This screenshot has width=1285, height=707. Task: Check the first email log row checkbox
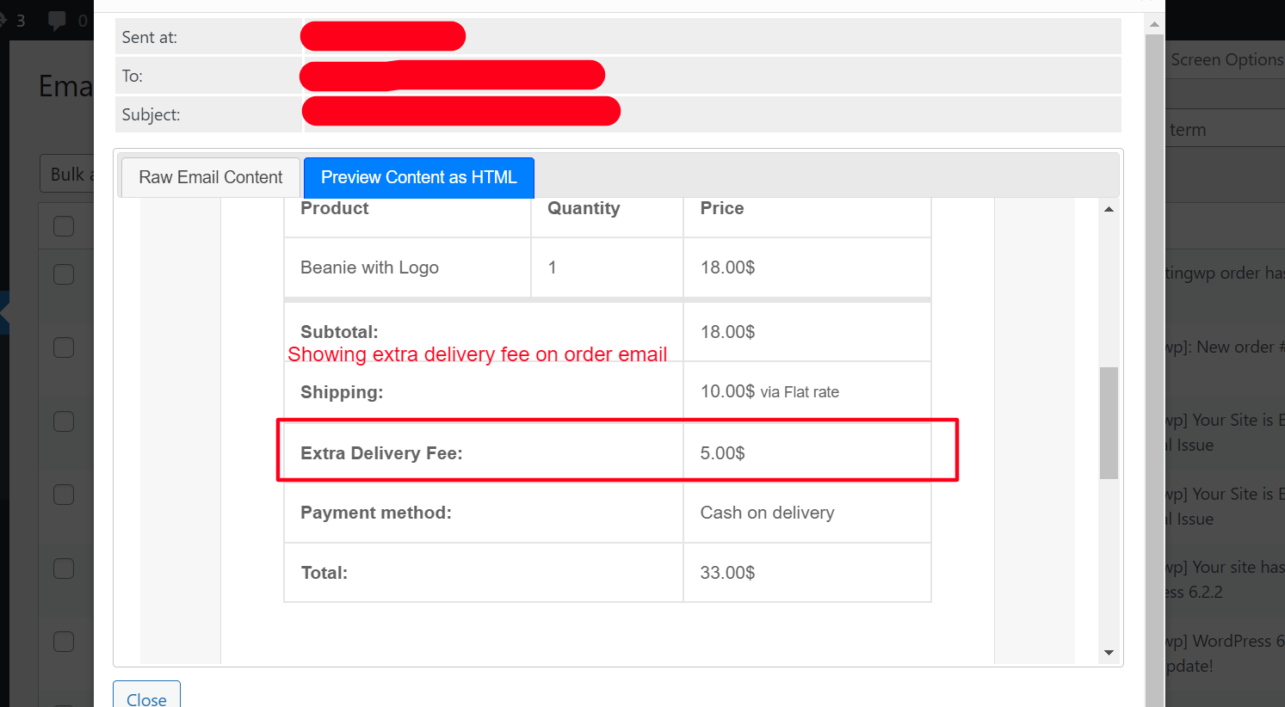(62, 225)
